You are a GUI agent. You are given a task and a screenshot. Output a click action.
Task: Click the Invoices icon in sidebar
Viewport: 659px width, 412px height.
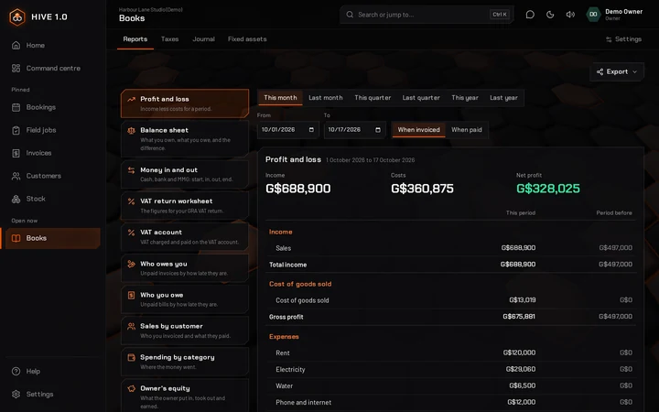click(16, 153)
